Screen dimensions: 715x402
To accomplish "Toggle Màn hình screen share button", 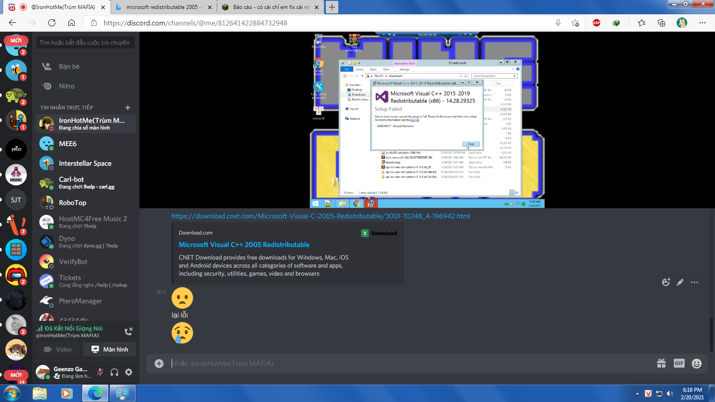I will [110, 349].
